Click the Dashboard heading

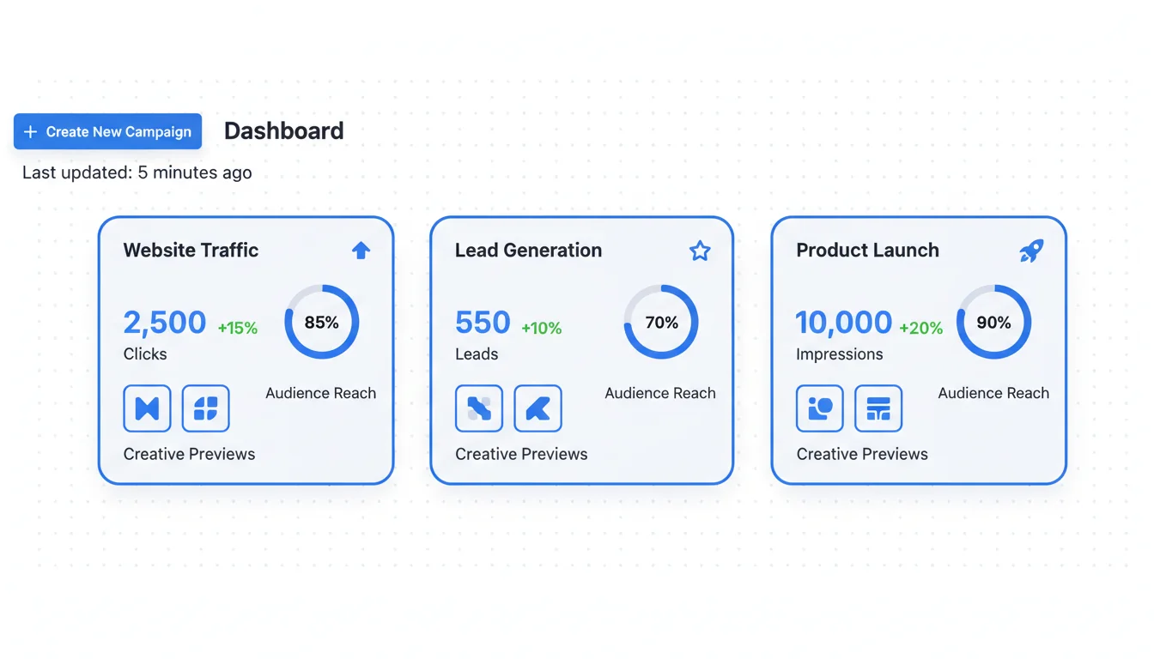click(283, 131)
